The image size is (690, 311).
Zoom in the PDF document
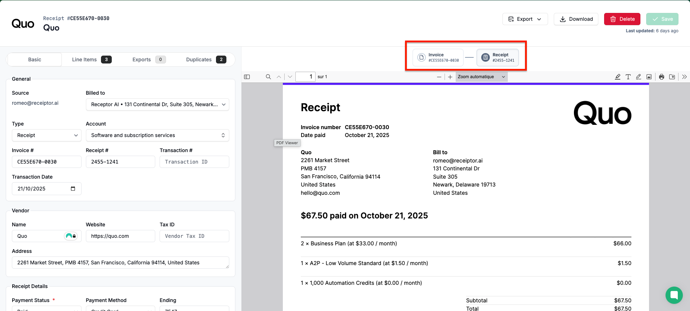click(x=450, y=77)
